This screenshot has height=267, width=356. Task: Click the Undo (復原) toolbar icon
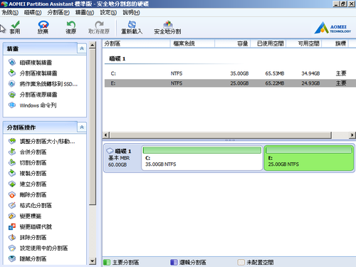tap(70, 24)
